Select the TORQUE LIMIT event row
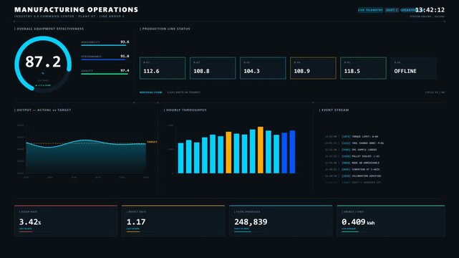Viewport: 459px width, 258px height. tap(352, 136)
